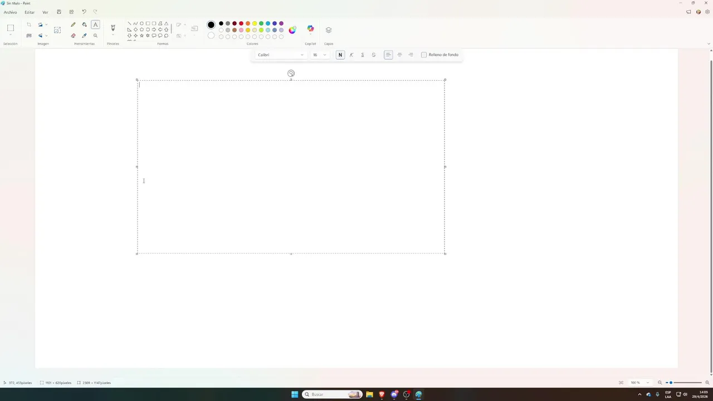
Task: Open the Edit colors wheel
Action: (x=292, y=30)
